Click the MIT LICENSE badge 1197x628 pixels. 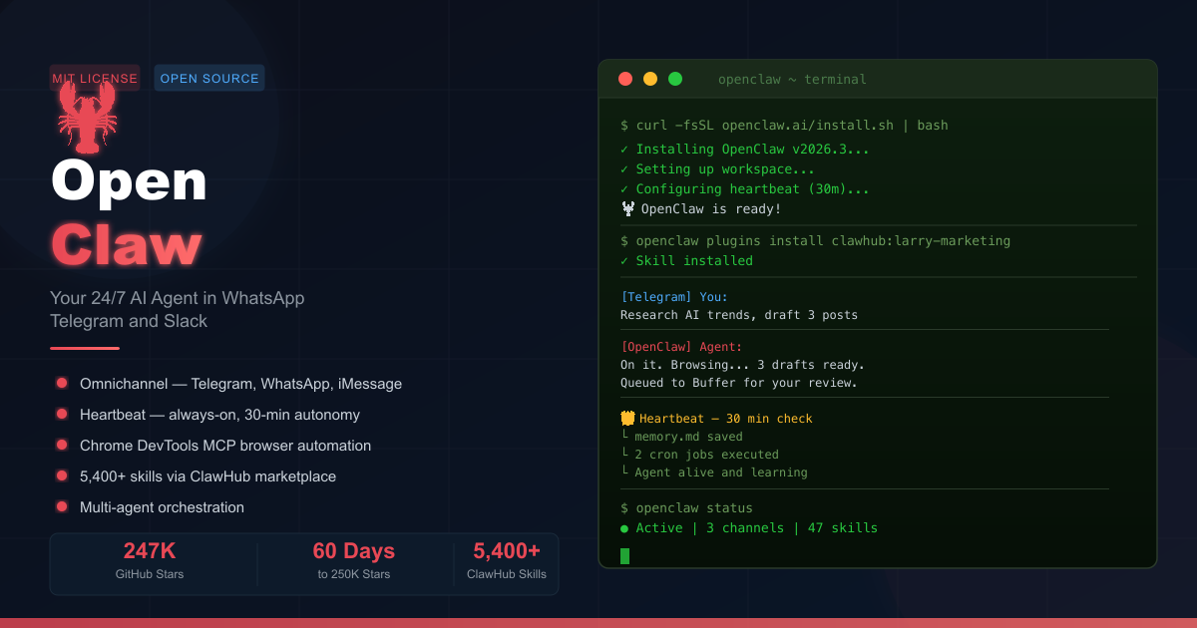[95, 77]
